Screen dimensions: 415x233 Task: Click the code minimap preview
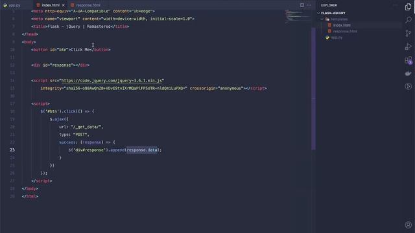tap(298, 17)
